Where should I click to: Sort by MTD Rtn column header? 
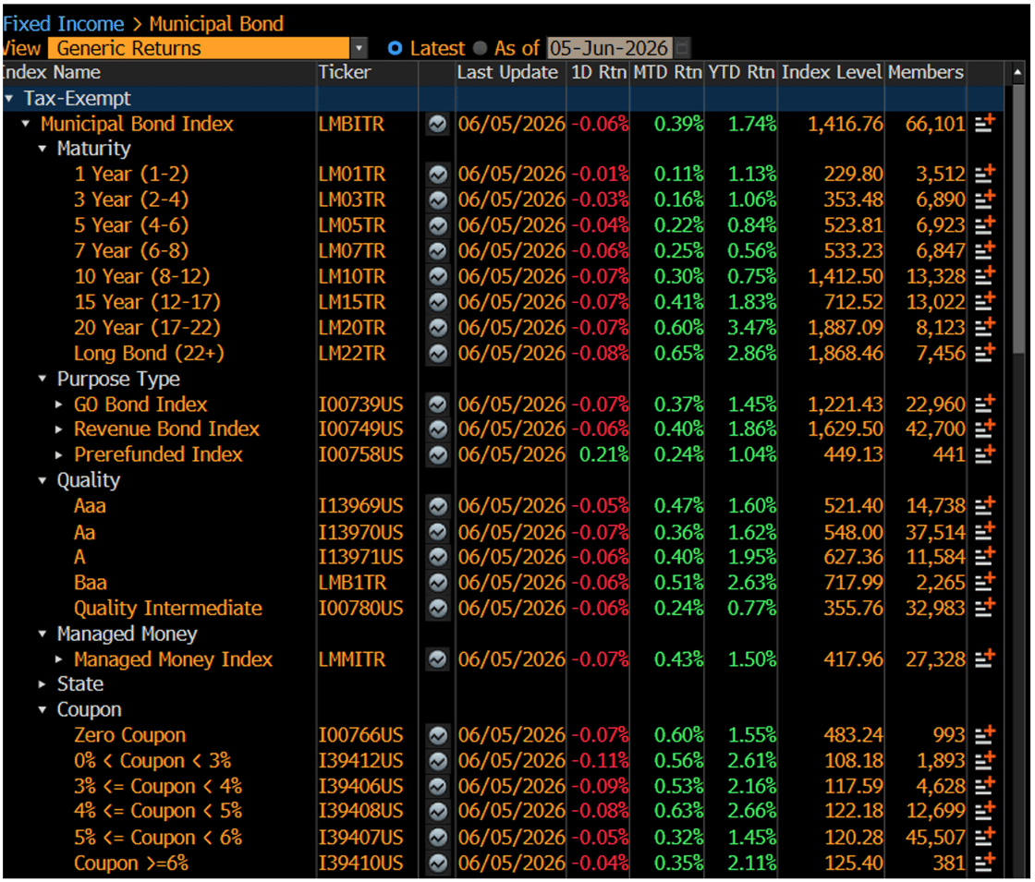pyautogui.click(x=667, y=72)
